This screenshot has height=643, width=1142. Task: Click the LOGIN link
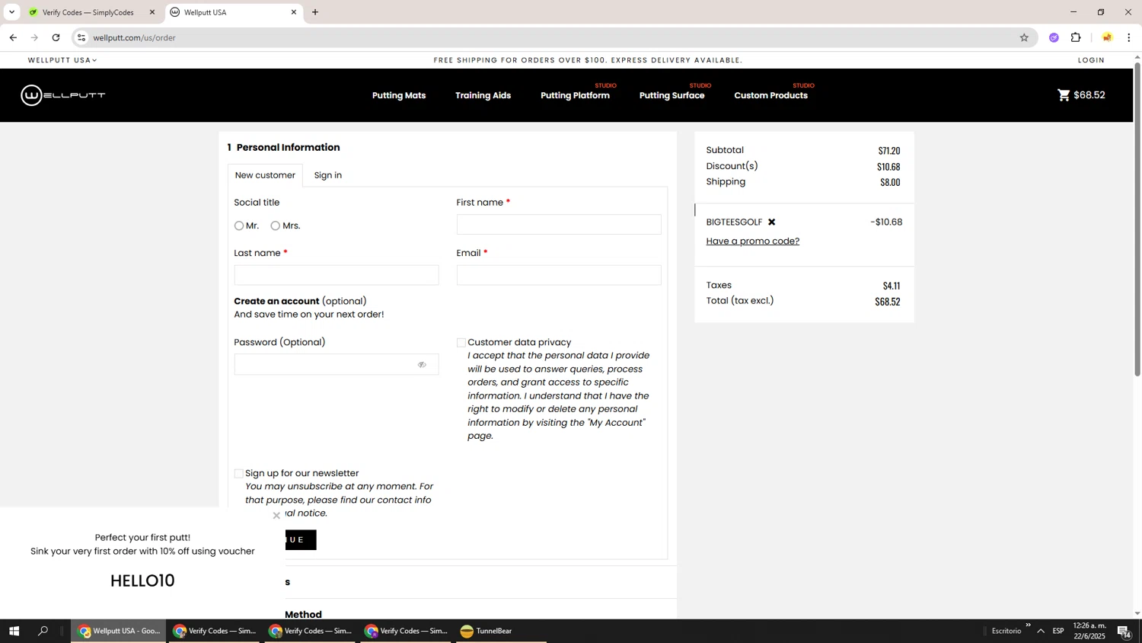point(1091,60)
